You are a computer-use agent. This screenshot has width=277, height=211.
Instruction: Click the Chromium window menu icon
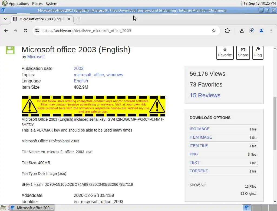coord(3,10)
